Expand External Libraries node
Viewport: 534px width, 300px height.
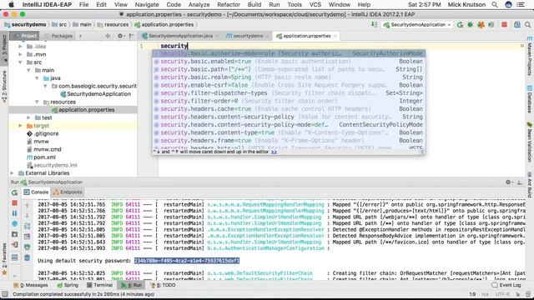click(13, 173)
